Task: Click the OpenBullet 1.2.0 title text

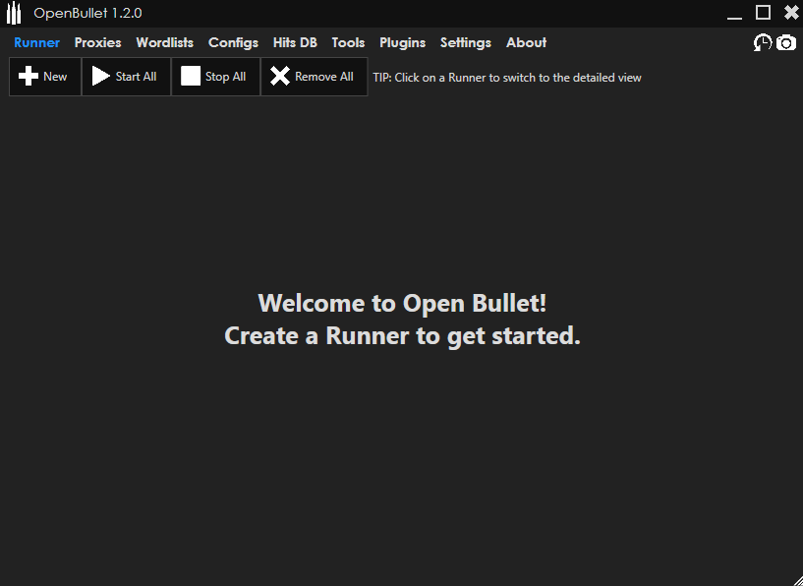Action: tap(87, 14)
